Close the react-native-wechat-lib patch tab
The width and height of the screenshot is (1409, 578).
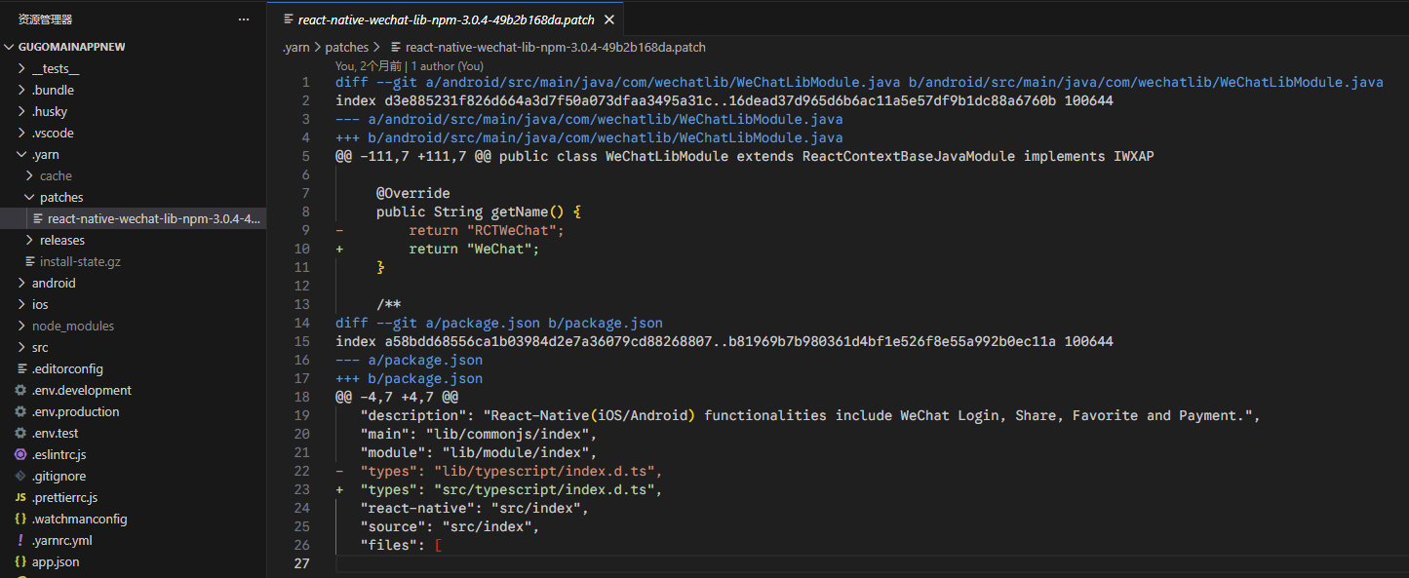coord(609,19)
